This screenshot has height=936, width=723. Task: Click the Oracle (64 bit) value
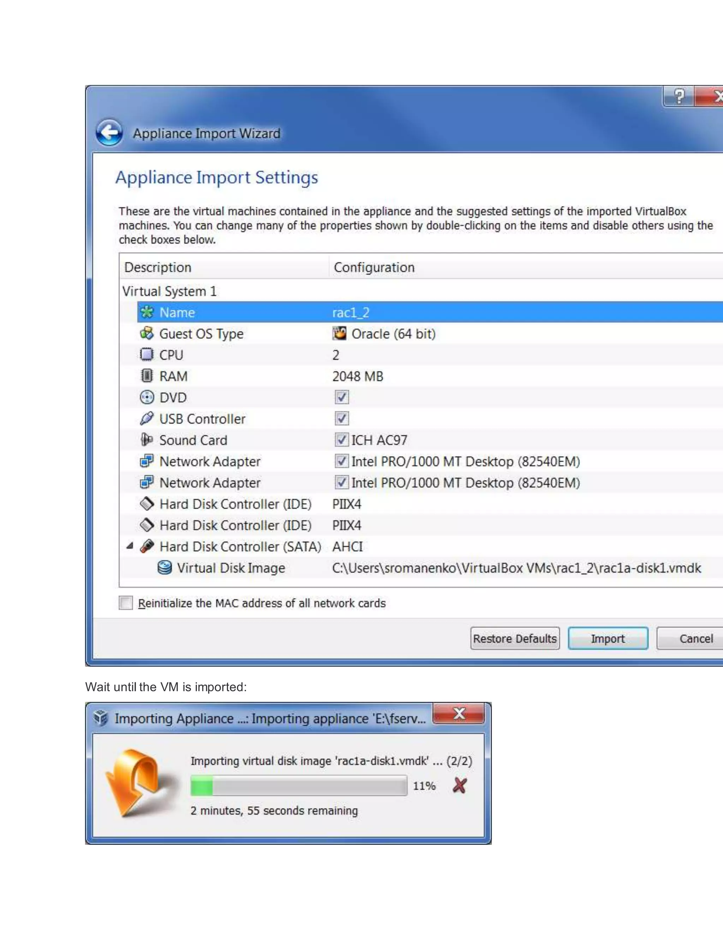[x=393, y=333]
